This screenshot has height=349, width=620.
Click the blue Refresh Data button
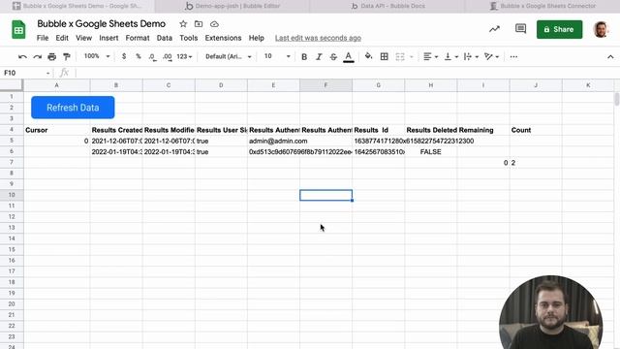coord(73,108)
